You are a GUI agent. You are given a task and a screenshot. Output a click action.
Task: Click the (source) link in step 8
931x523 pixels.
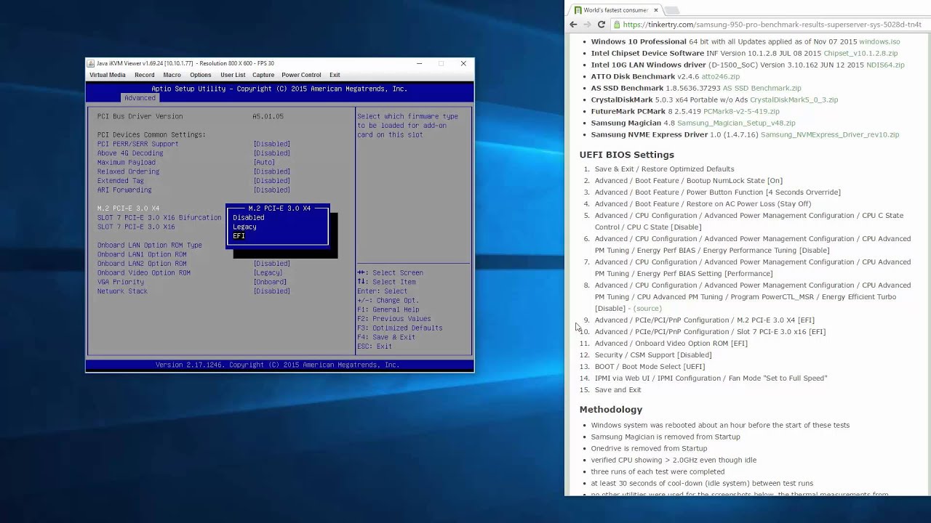point(647,308)
